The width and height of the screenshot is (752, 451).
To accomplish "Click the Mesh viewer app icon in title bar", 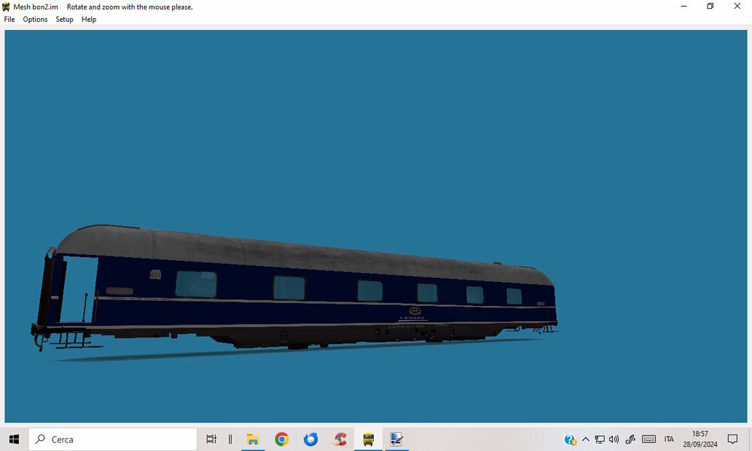I will coord(6,7).
